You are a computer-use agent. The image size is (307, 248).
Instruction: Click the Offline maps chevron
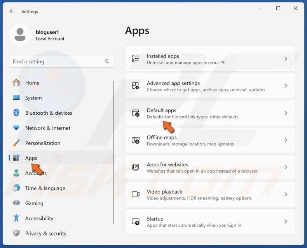click(286, 140)
